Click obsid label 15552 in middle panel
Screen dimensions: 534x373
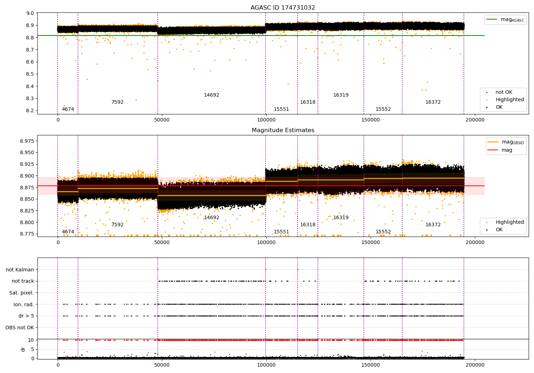(x=383, y=232)
